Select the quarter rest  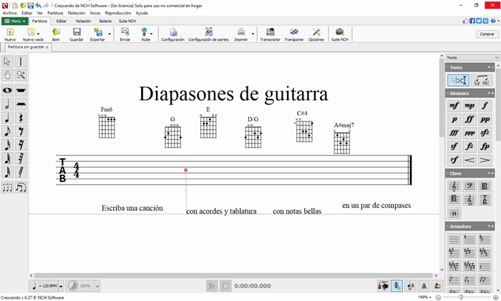(21, 118)
